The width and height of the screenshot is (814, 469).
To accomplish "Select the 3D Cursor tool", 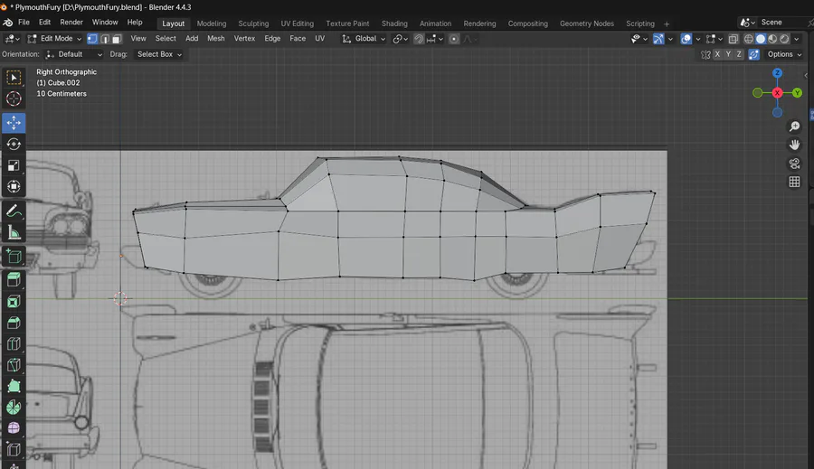I will [14, 98].
